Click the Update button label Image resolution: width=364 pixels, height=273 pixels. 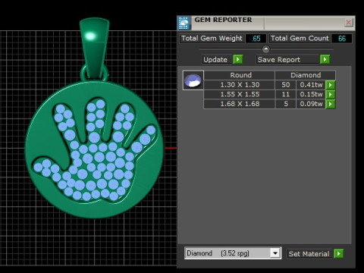pos(215,60)
